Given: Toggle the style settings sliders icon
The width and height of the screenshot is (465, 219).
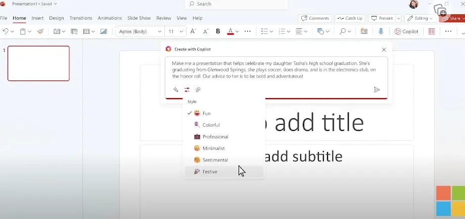Looking at the screenshot, I should (x=187, y=90).
